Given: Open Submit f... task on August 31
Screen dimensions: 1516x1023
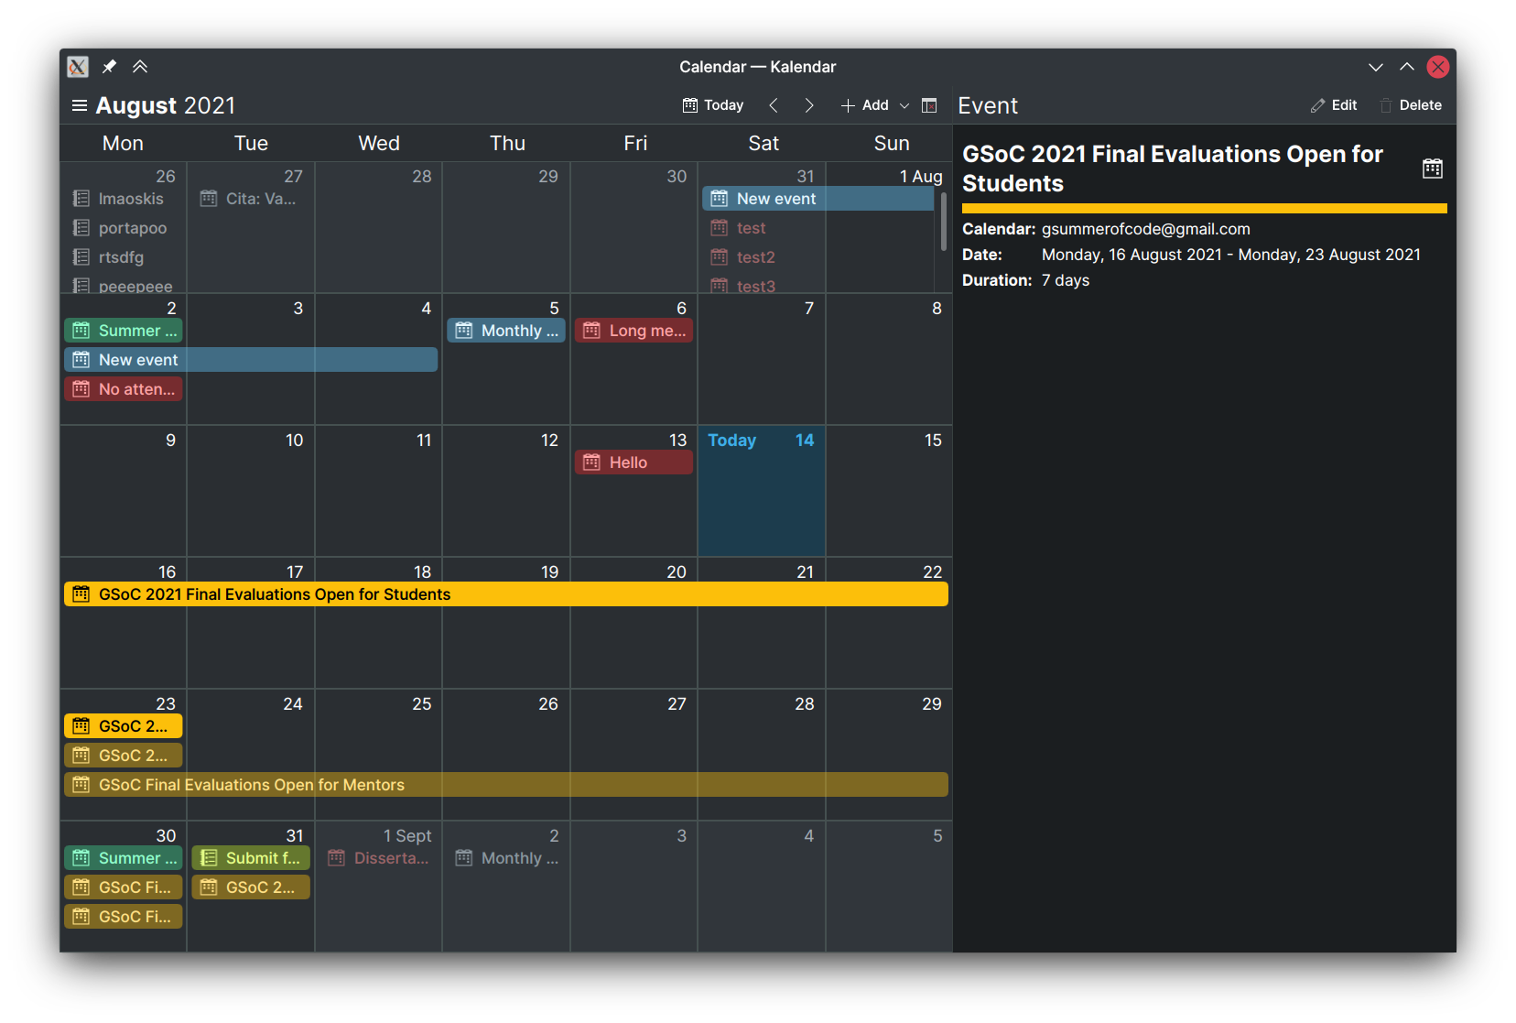Looking at the screenshot, I should [x=251, y=858].
